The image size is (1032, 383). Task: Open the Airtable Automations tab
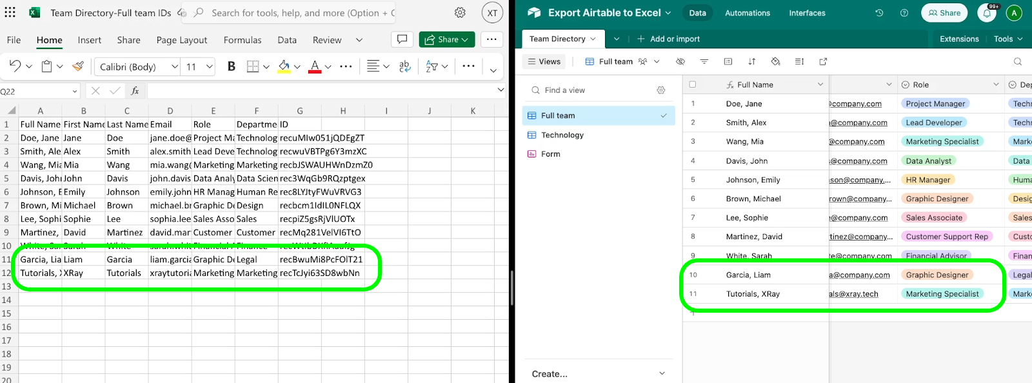[748, 13]
